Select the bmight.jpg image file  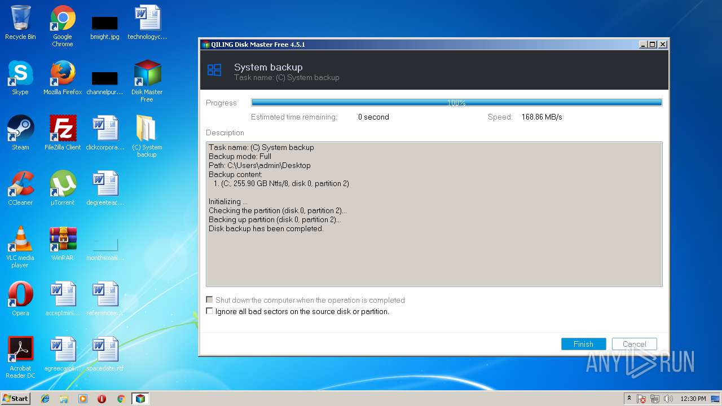pos(105,25)
